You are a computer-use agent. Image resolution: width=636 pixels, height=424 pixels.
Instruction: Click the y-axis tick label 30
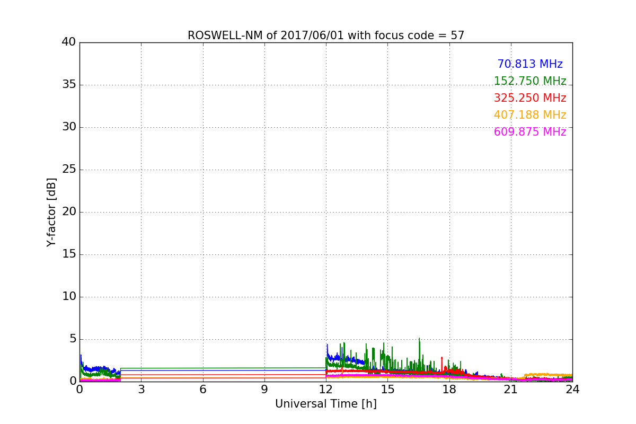(x=69, y=127)
